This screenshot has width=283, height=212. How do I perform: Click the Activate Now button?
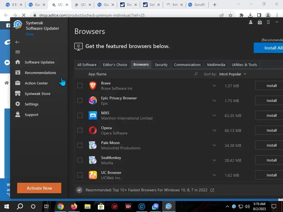pos(39,188)
